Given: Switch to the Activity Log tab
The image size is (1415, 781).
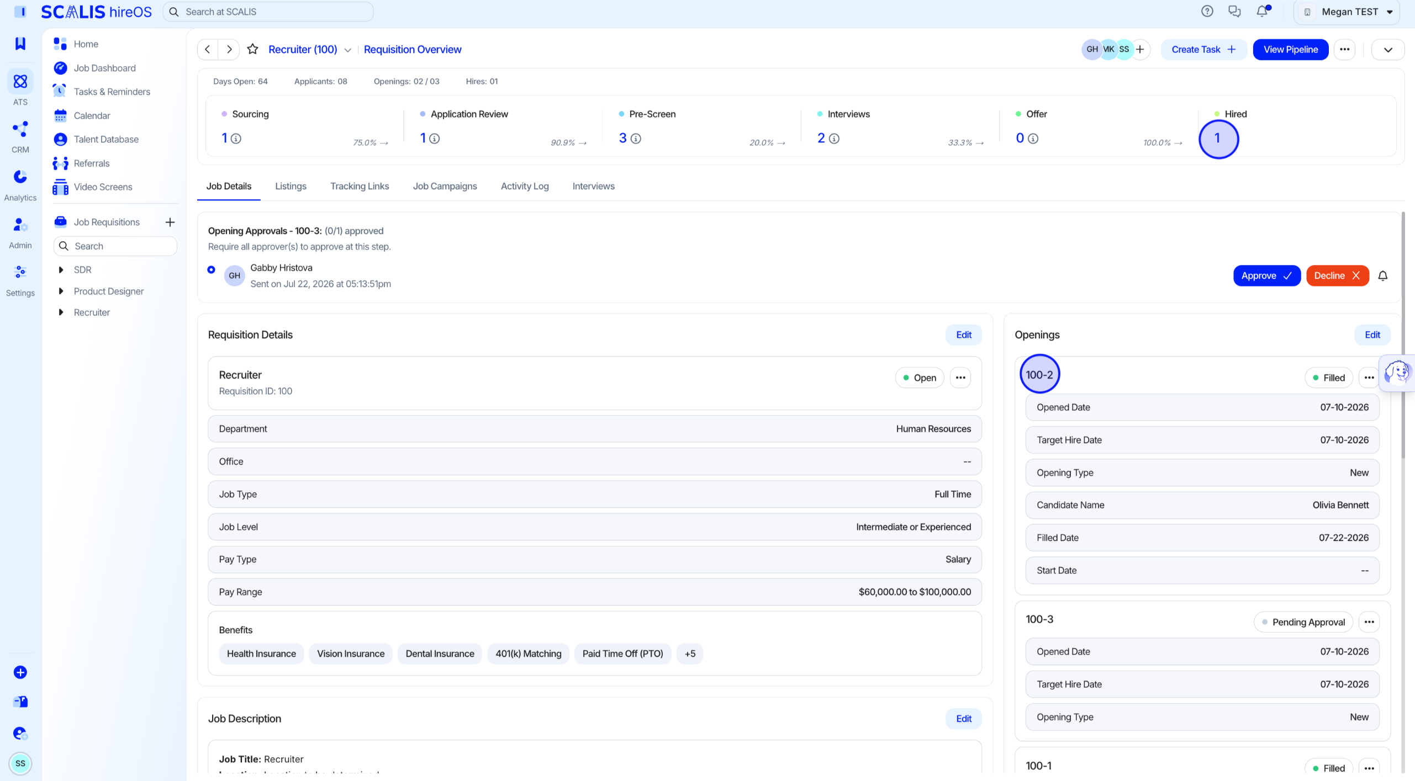Looking at the screenshot, I should (525, 186).
